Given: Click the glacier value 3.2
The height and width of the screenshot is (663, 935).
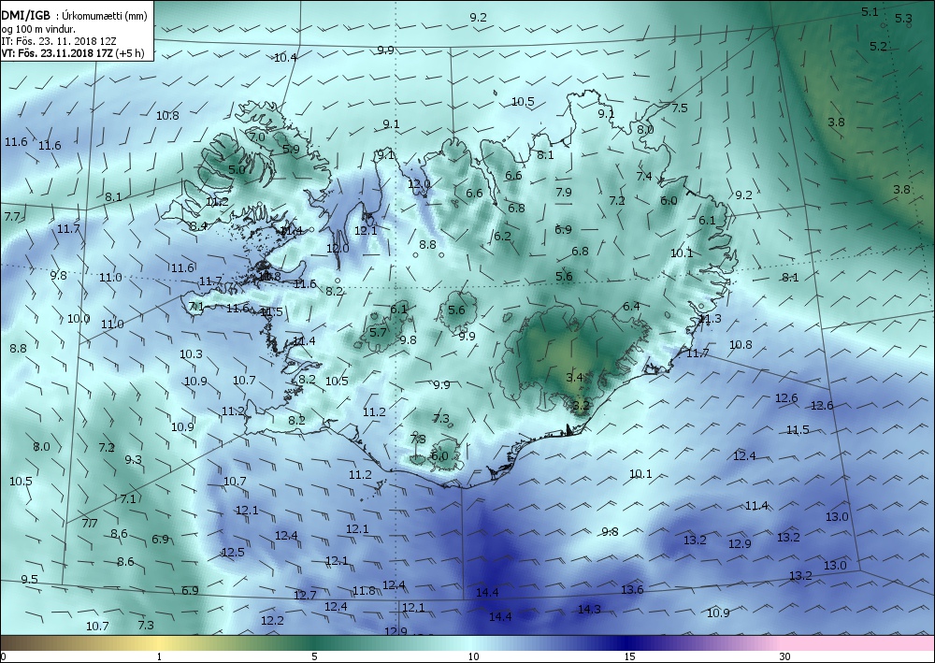Looking at the screenshot, I should (581, 406).
